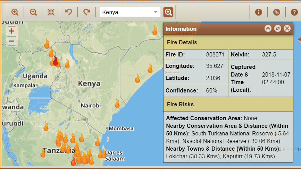Collapse the Information panel with up arrow
This screenshot has height=169, width=301.
point(268,28)
